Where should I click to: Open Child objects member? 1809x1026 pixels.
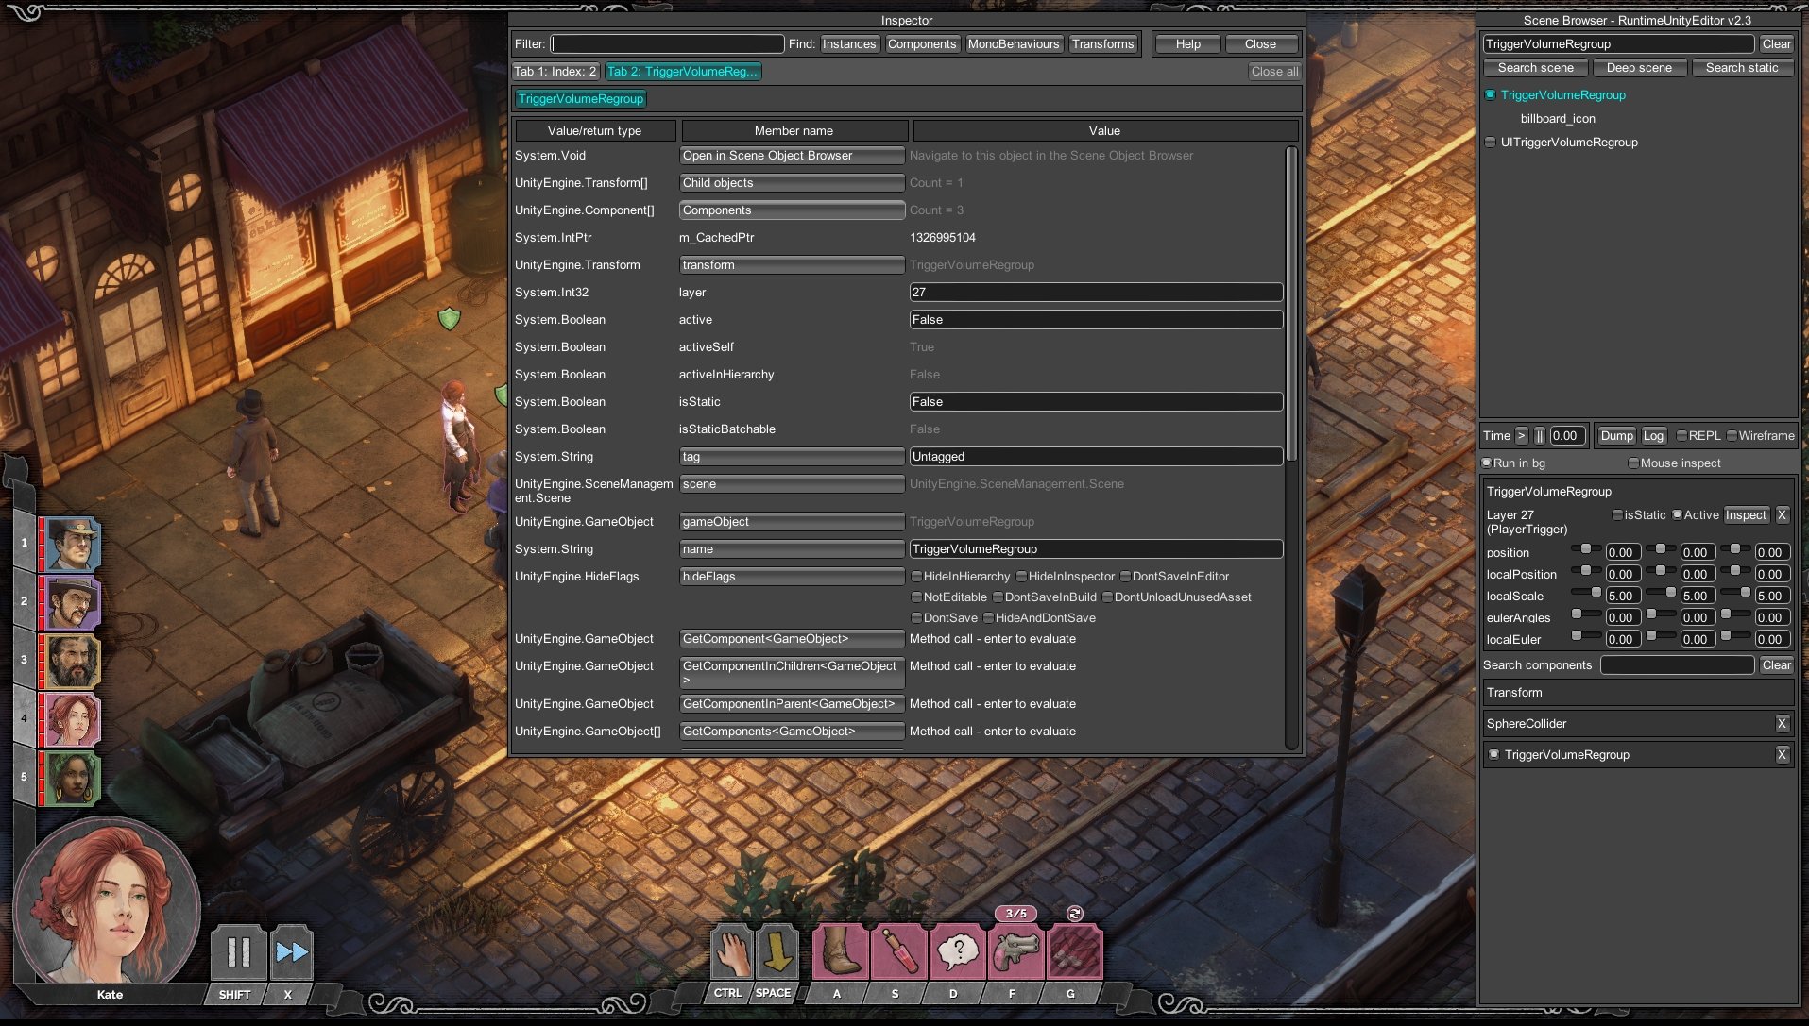pyautogui.click(x=792, y=183)
